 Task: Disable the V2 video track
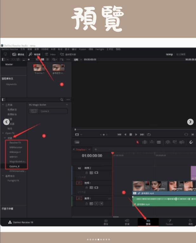tap(96, 173)
